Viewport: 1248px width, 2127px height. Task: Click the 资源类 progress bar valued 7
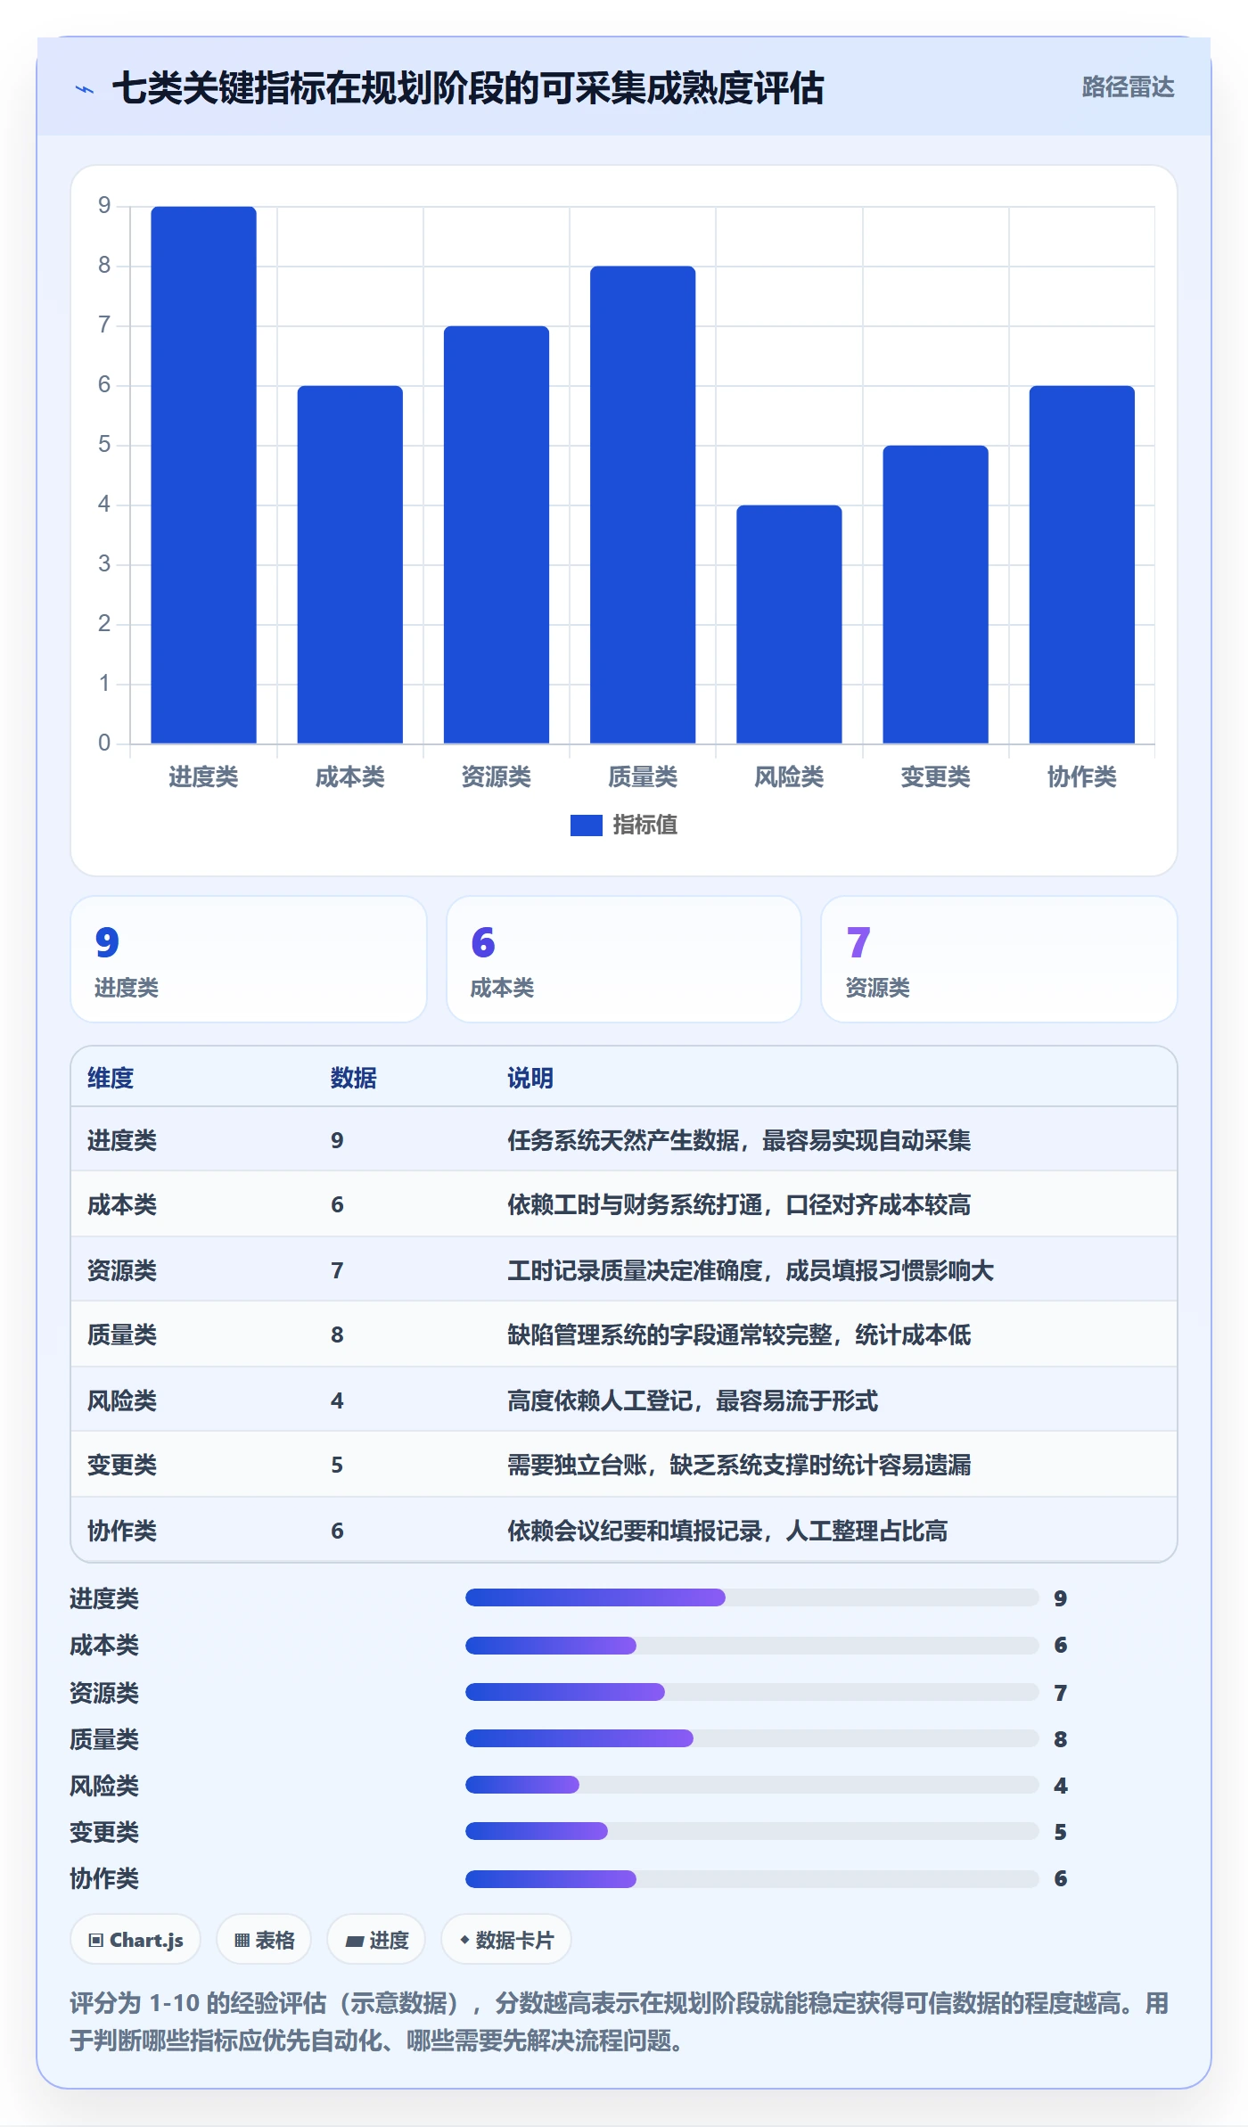(752, 1692)
